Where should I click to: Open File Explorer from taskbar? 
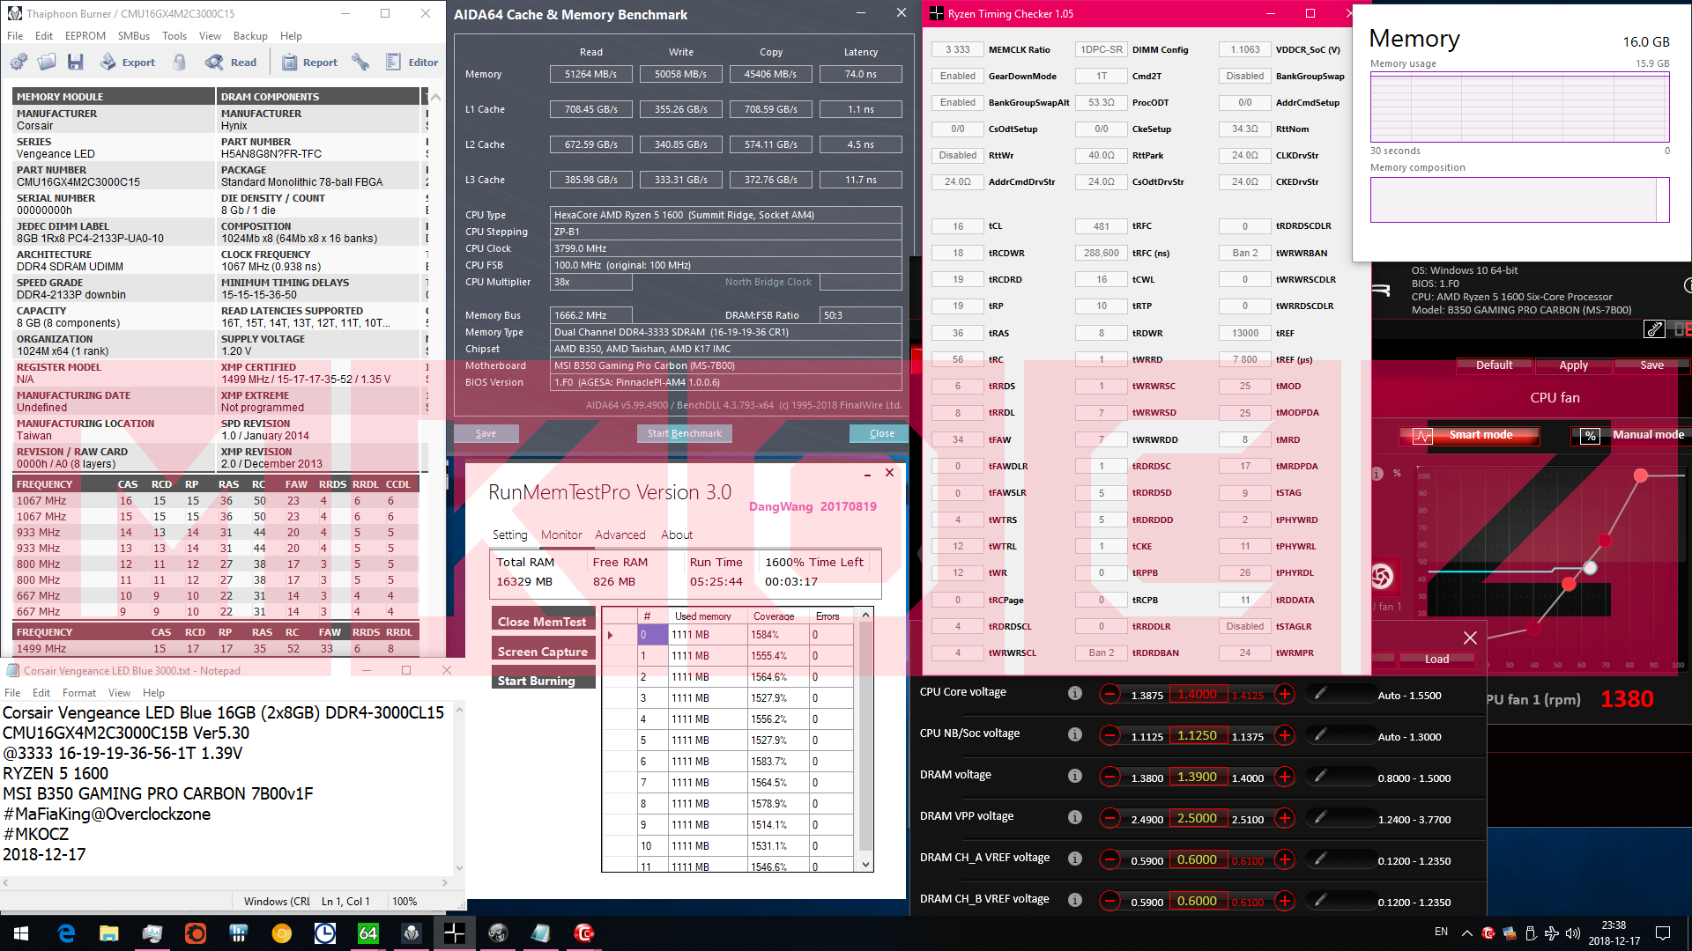pyautogui.click(x=109, y=933)
